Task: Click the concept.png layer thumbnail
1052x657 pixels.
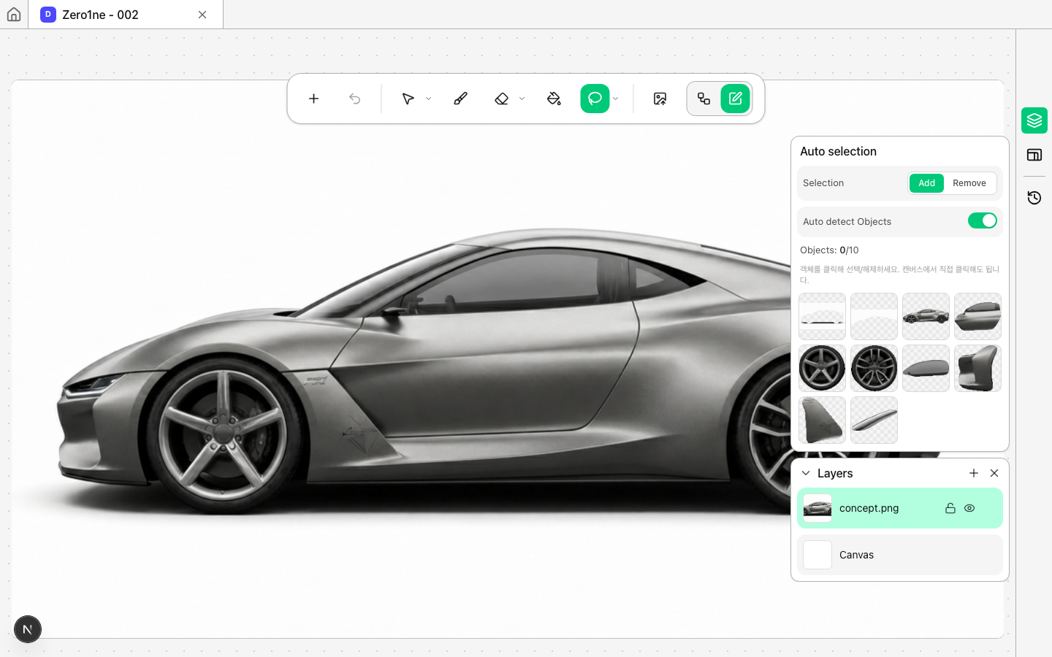Action: pyautogui.click(x=817, y=508)
